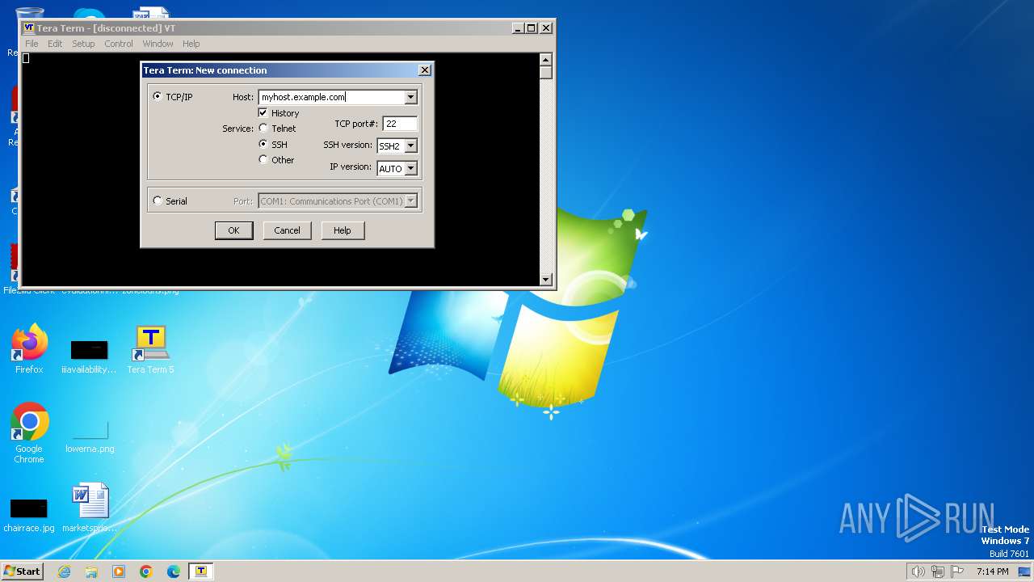Launch Microsoft Edge from the taskbar
Image resolution: width=1034 pixels, height=582 pixels.
tap(174, 571)
